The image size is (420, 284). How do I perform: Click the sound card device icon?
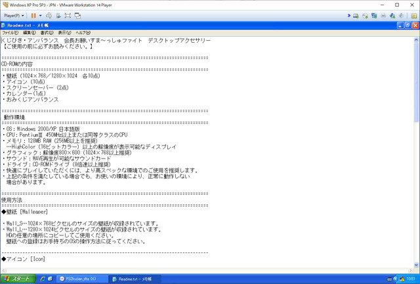click(392, 16)
